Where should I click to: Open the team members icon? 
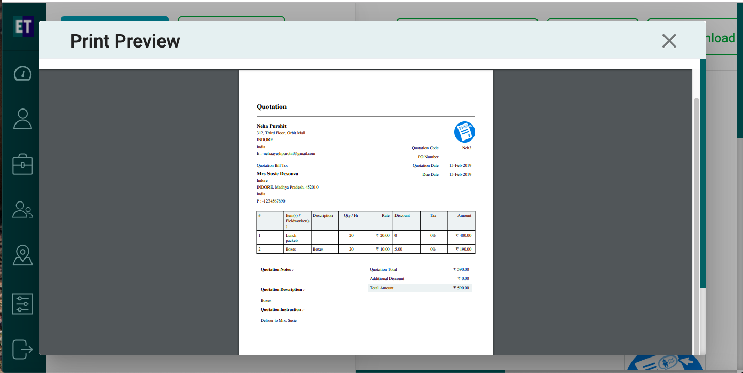click(x=23, y=209)
